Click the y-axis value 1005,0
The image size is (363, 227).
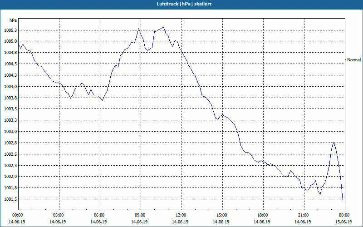[x=10, y=41]
